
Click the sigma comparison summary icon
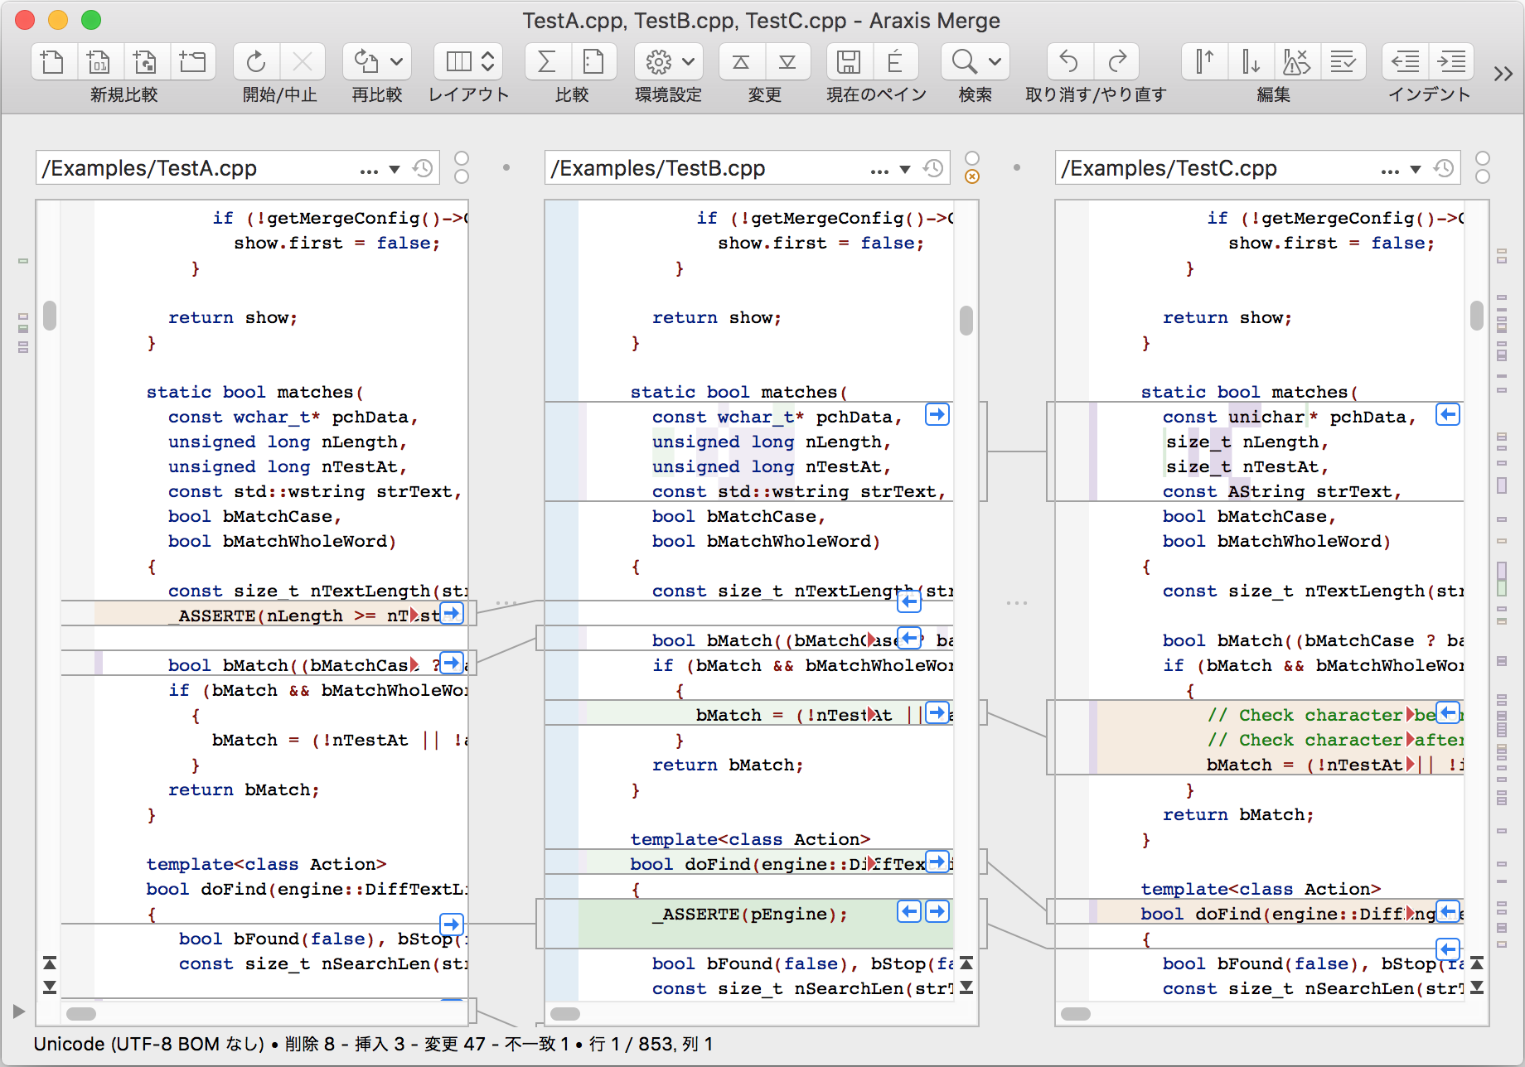[x=547, y=62]
